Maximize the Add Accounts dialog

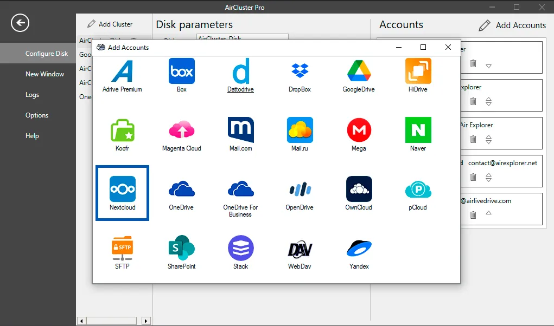click(423, 47)
